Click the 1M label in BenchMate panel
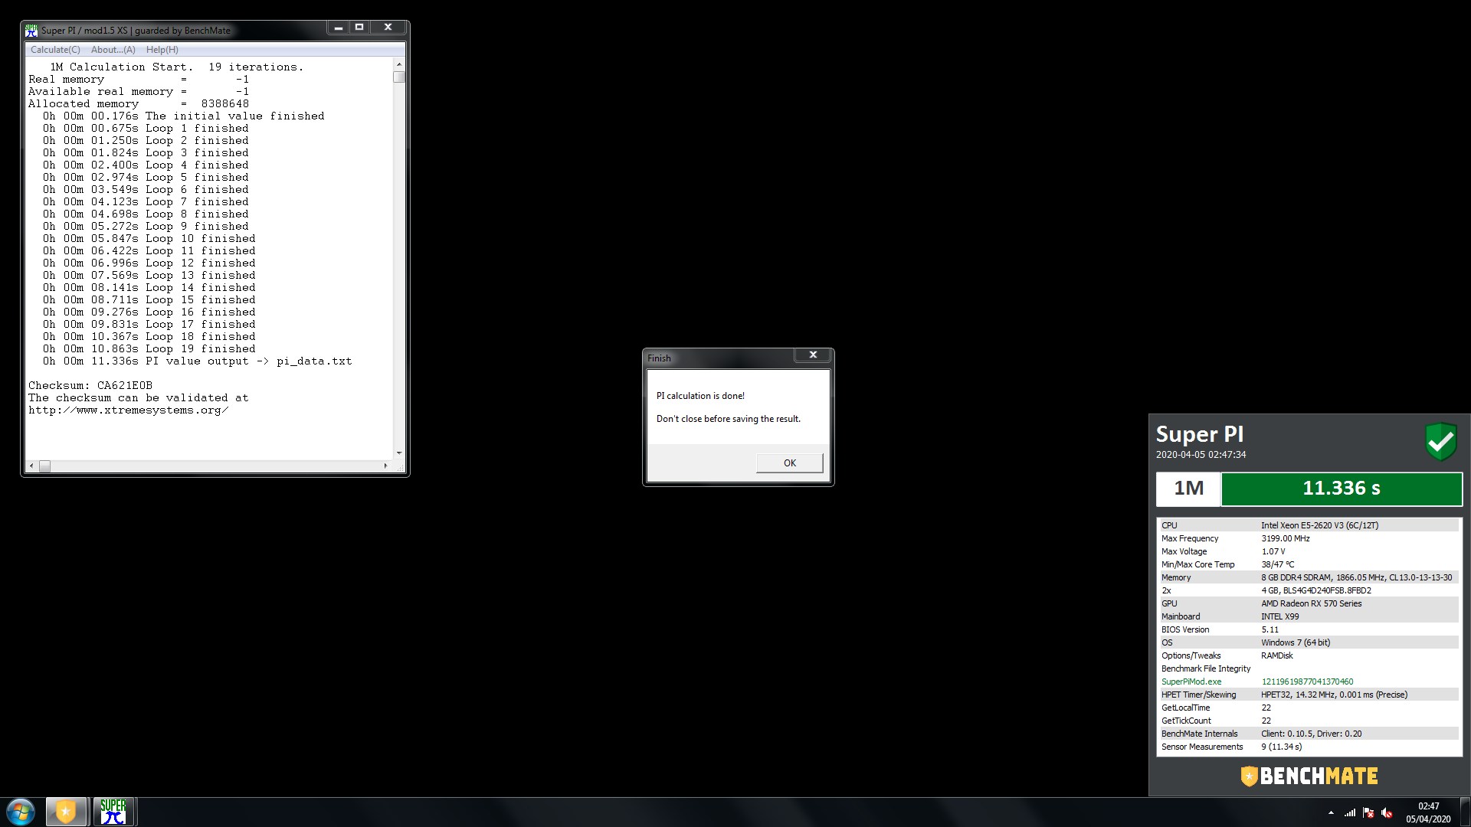The height and width of the screenshot is (827, 1471). pos(1188,489)
